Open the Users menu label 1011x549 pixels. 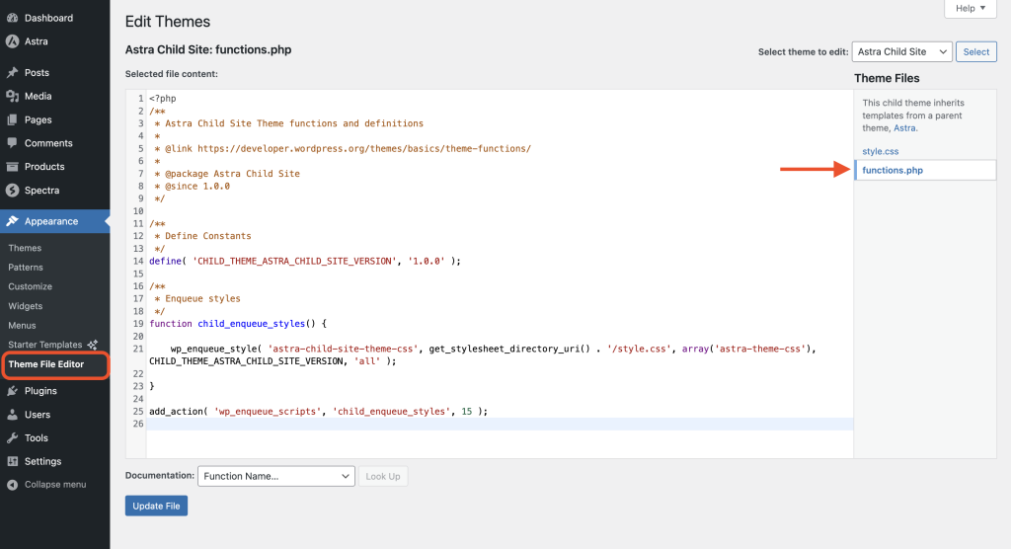38,415
